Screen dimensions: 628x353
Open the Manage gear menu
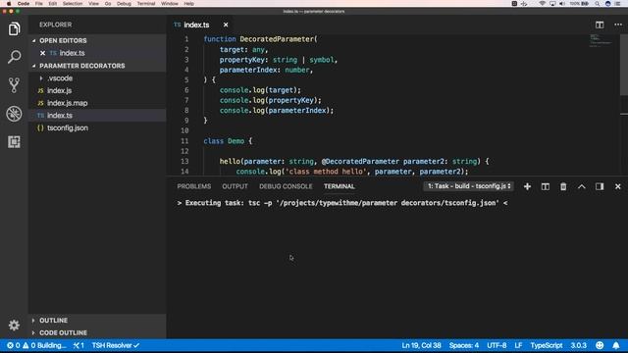pos(14,325)
